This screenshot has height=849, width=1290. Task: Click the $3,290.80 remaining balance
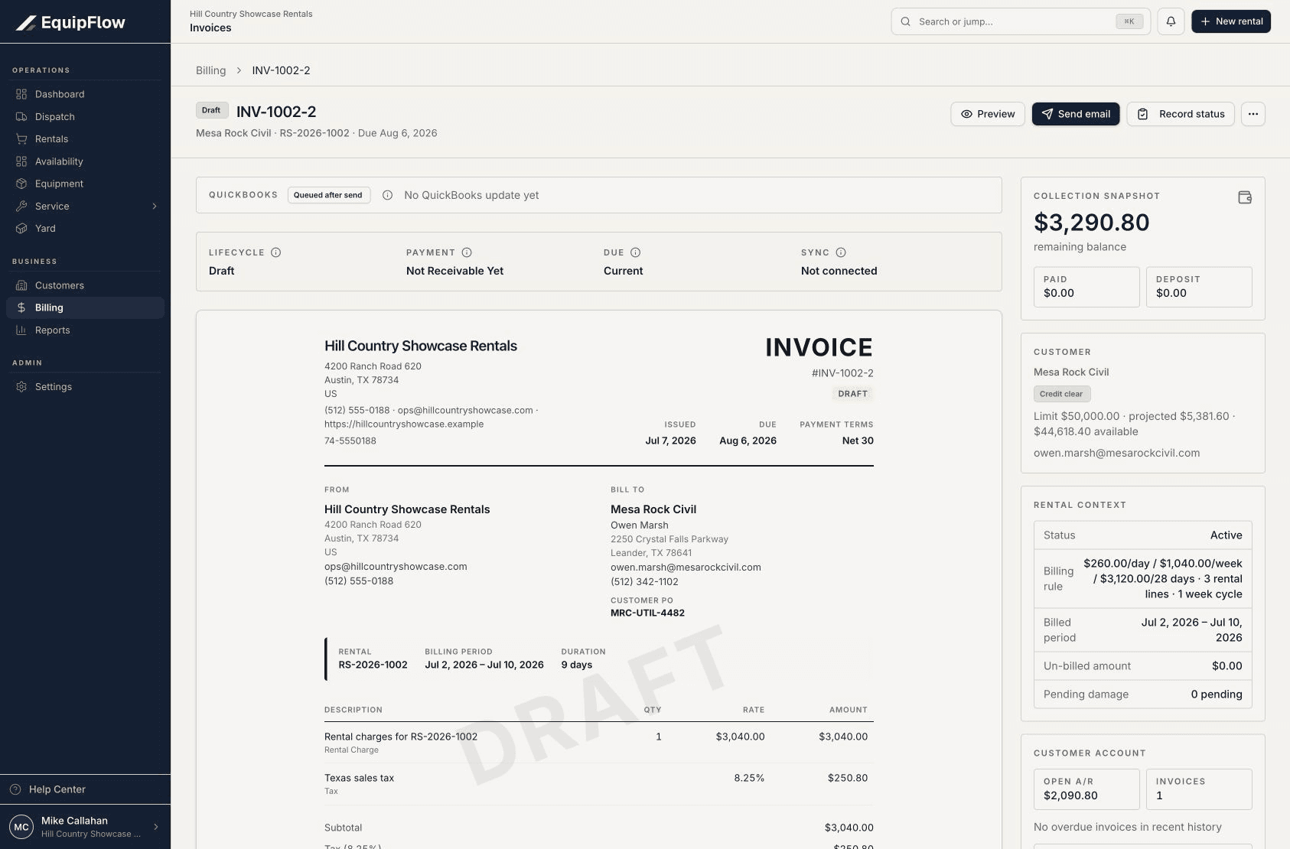coord(1092,223)
